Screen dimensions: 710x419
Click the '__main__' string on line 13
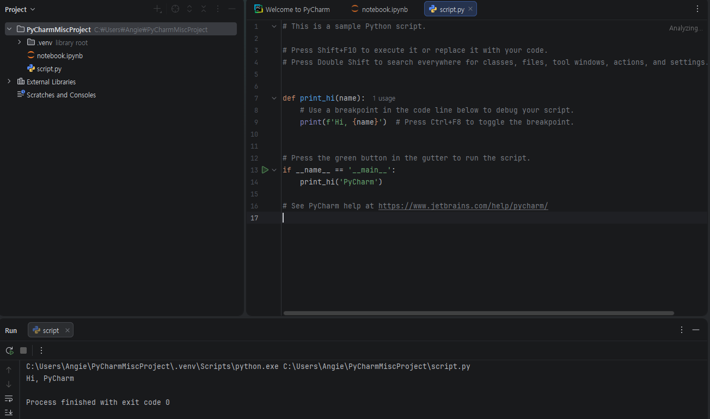(x=370, y=170)
